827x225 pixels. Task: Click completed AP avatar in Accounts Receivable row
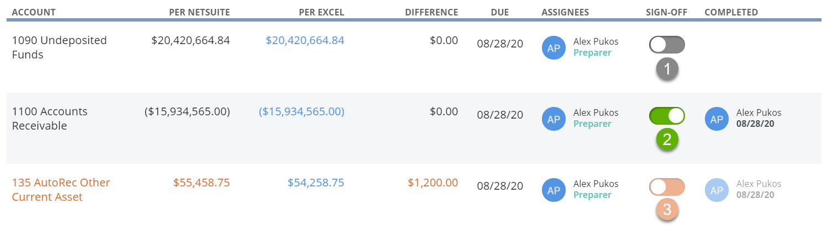[x=717, y=119]
